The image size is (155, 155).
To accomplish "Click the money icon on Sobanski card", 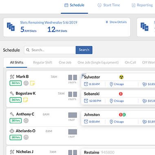I will click(x=144, y=101).
